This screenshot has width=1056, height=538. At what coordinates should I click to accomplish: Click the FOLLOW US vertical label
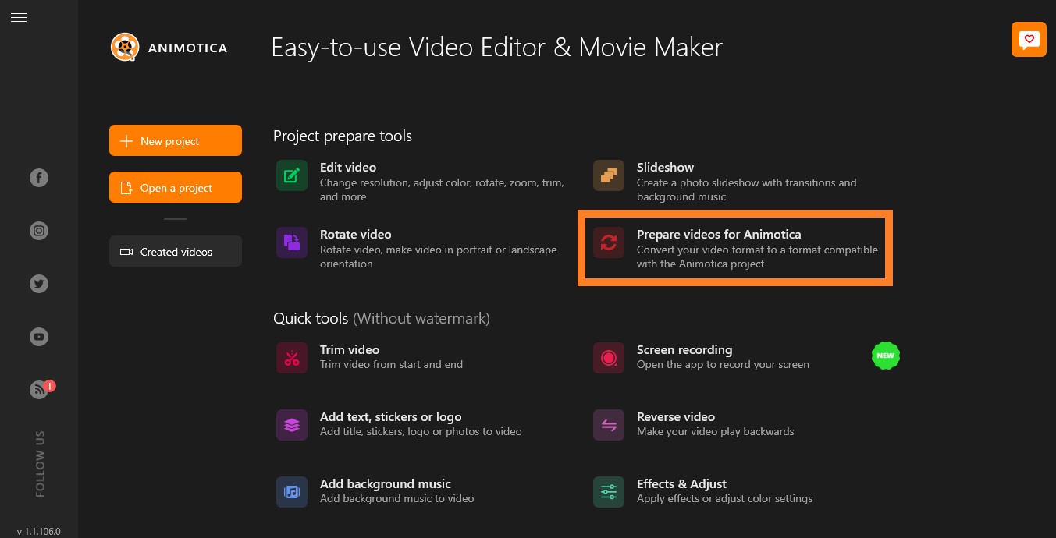point(40,463)
